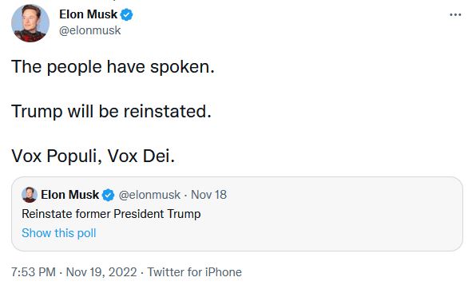Click the verified badge in the quoted tweet

coord(108,195)
